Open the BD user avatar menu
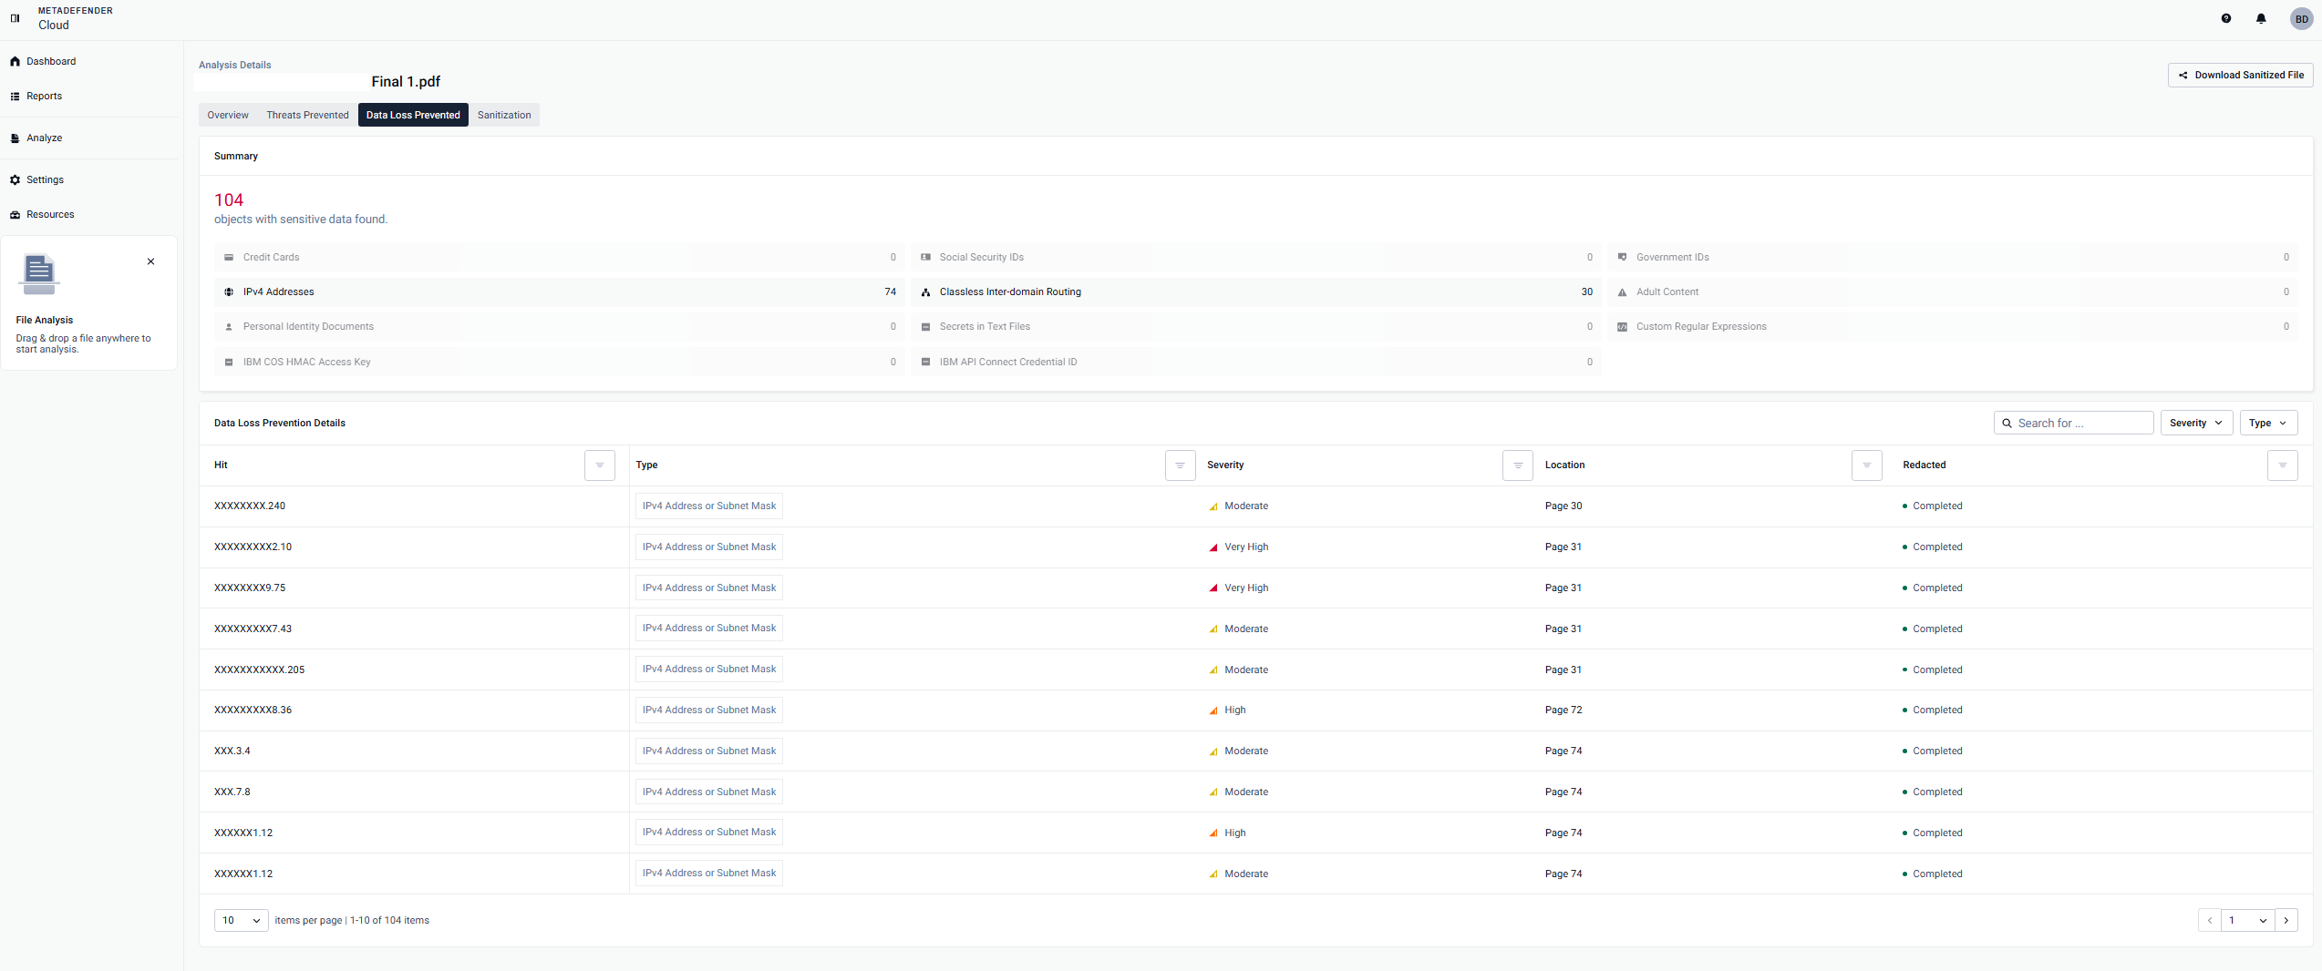This screenshot has width=2322, height=971. pos(2301,19)
